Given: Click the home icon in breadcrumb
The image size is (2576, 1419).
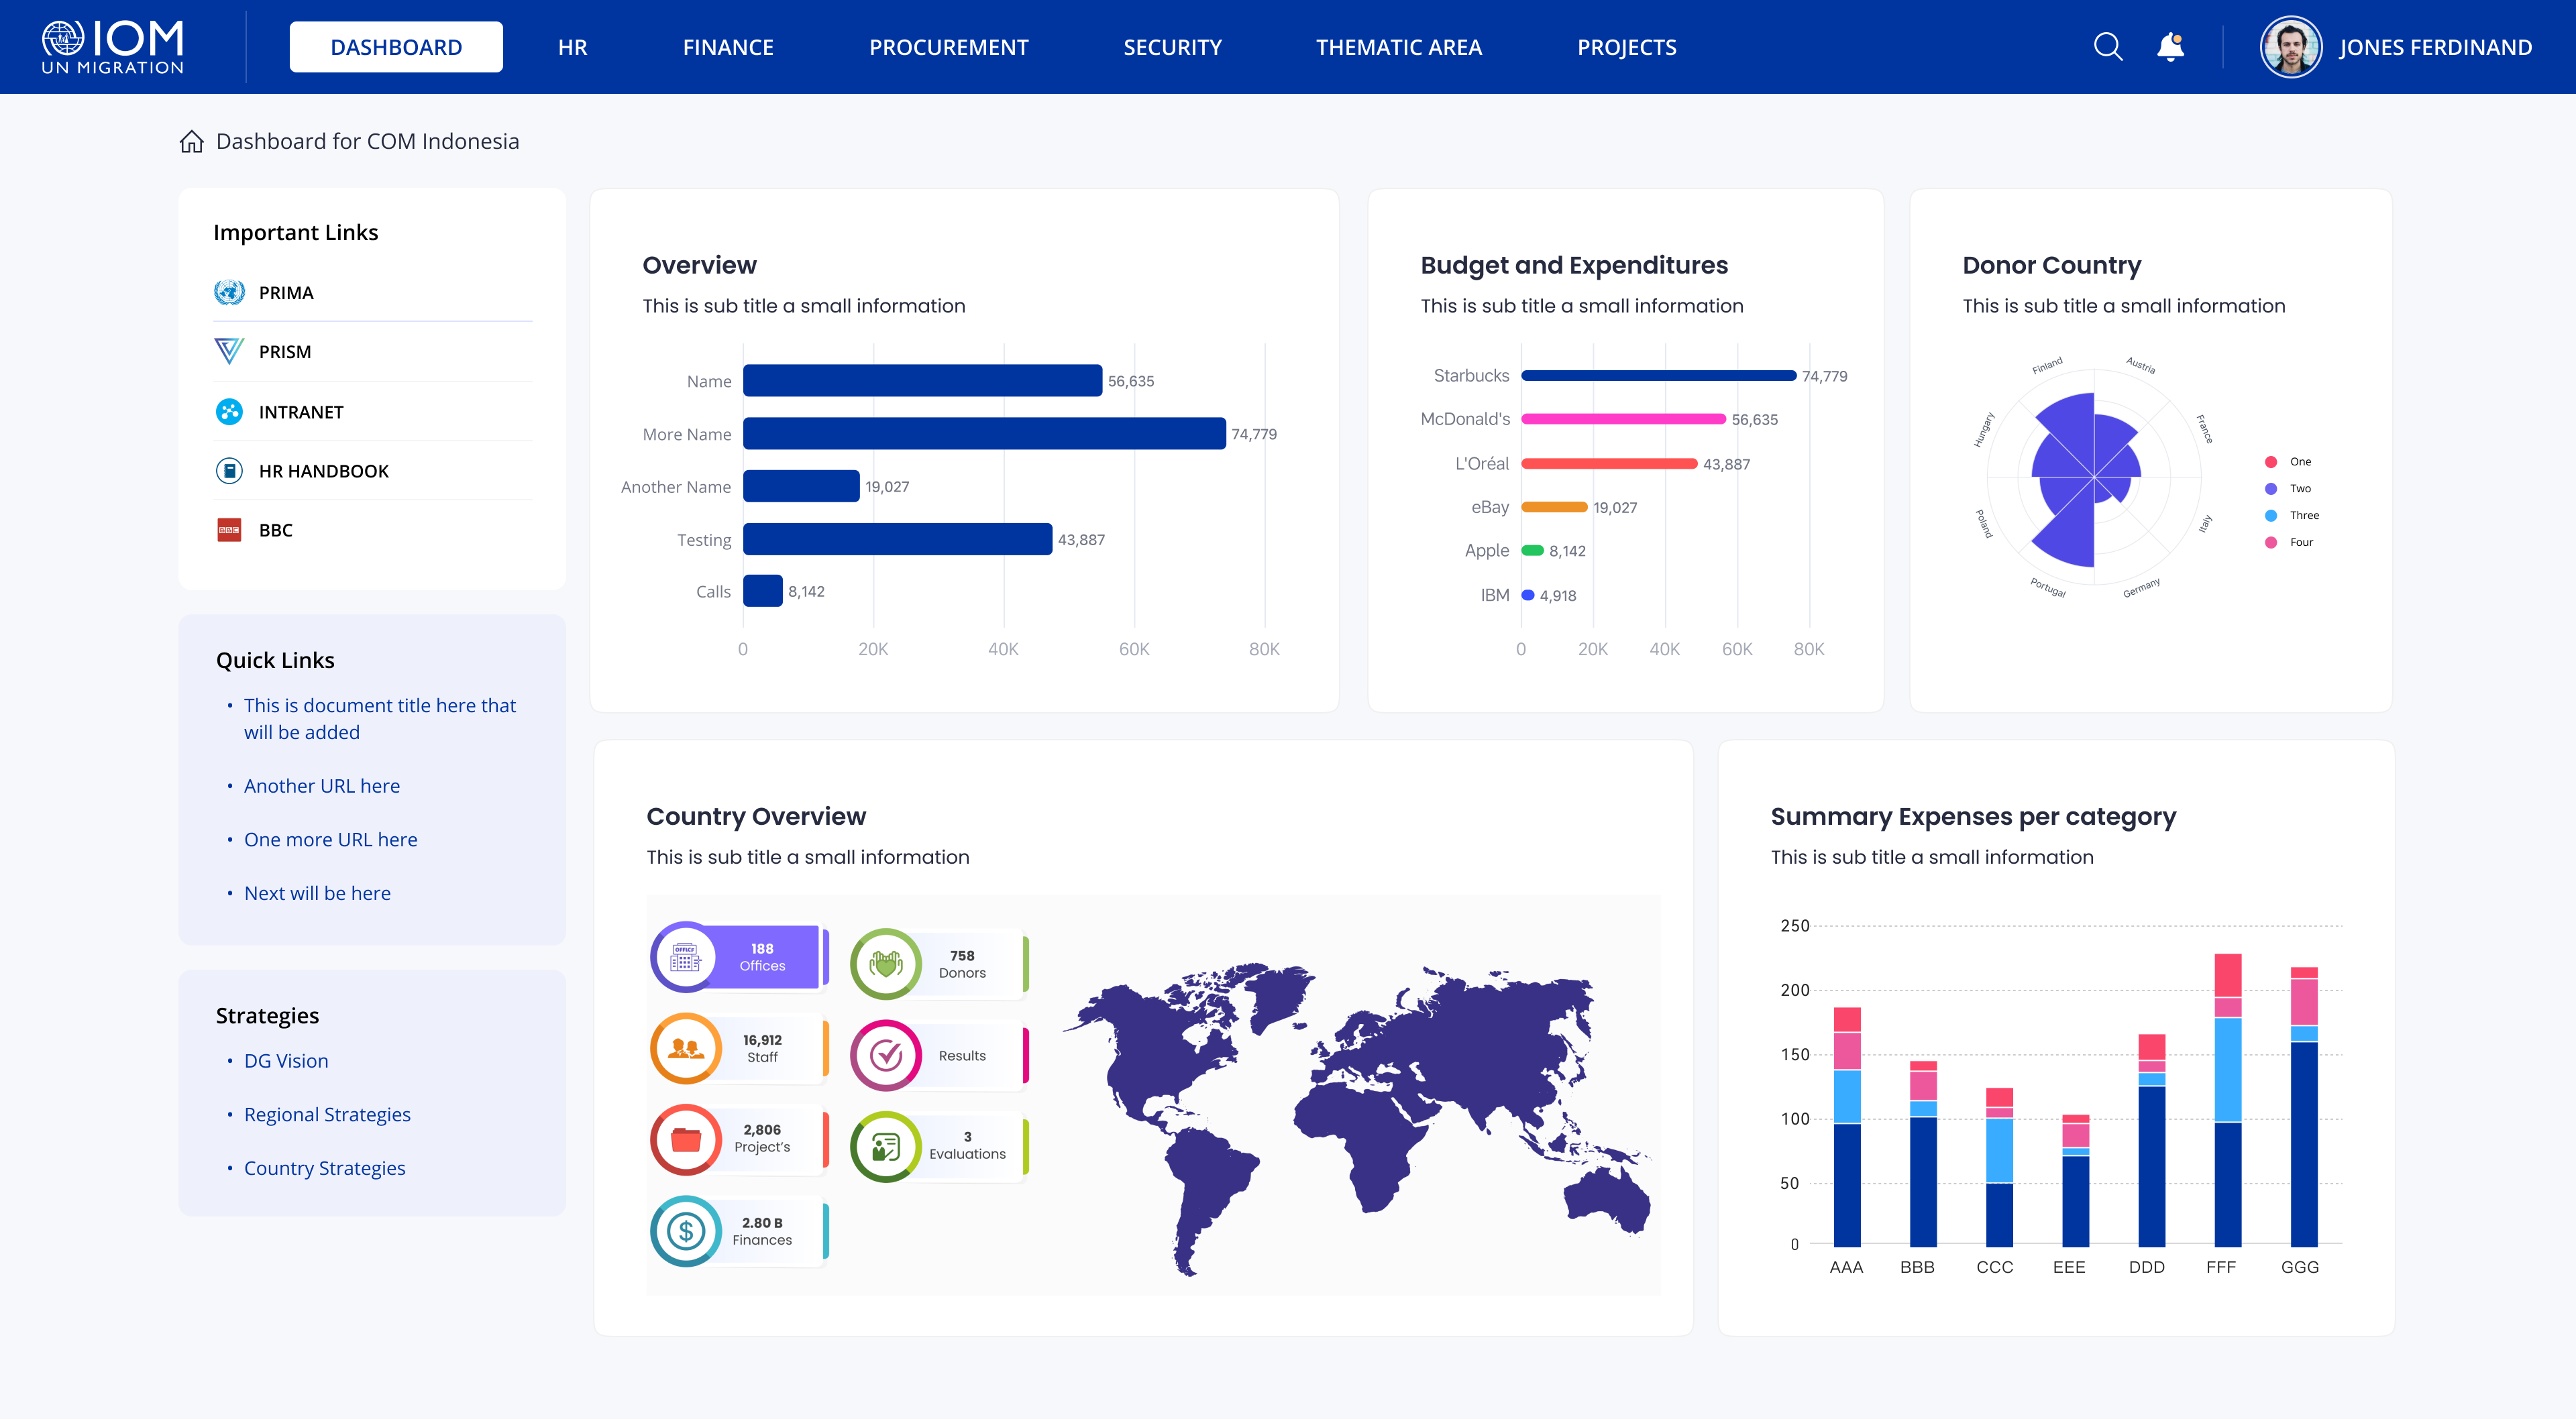Looking at the screenshot, I should click(x=191, y=142).
